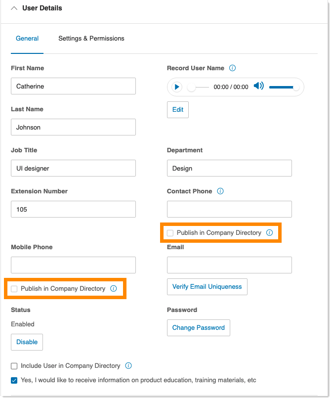Uncheck the product education information consent checkbox
This screenshot has width=332, height=400.
click(x=14, y=380)
